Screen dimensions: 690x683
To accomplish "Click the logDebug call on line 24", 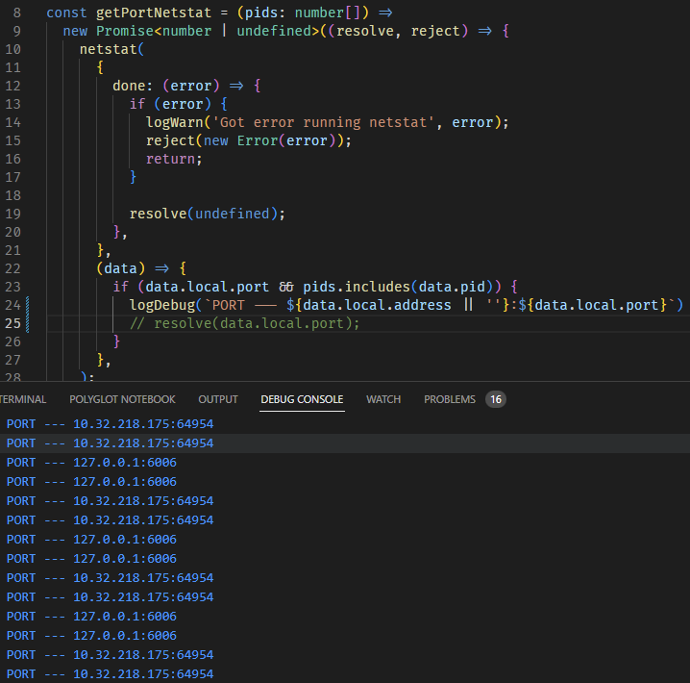I will coord(162,305).
